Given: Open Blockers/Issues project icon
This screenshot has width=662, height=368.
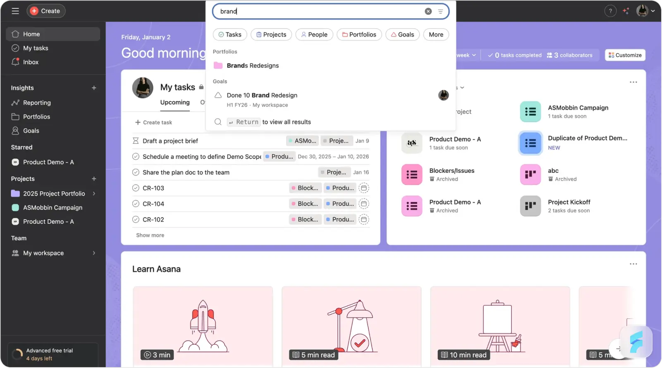Looking at the screenshot, I should pos(412,174).
